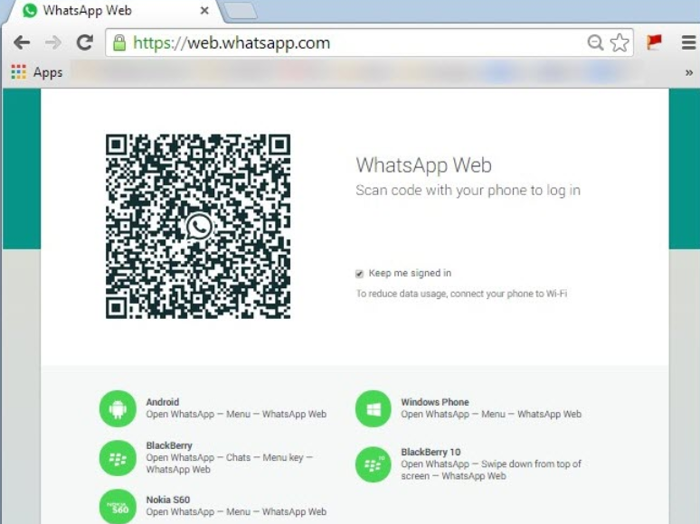
Task: Click the red flag extension icon
Action: point(655,42)
